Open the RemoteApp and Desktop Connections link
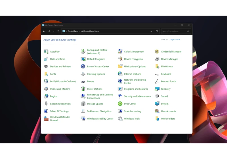227x159 pixels. tap(100, 96)
